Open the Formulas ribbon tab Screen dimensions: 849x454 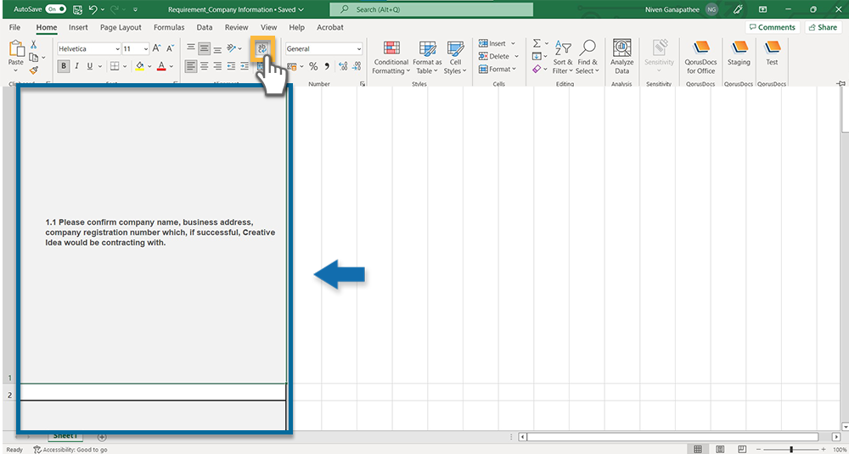[169, 27]
